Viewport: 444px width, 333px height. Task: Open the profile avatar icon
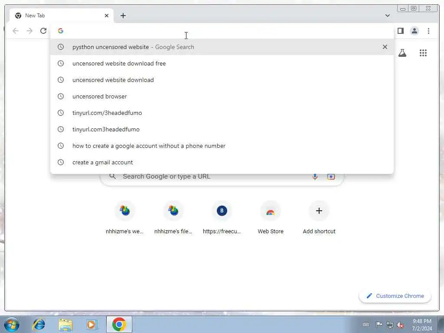click(414, 31)
